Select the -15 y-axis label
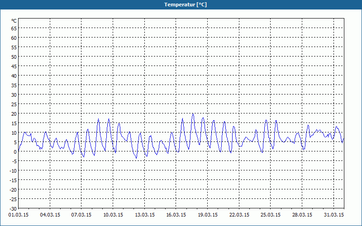 (x=13, y=180)
